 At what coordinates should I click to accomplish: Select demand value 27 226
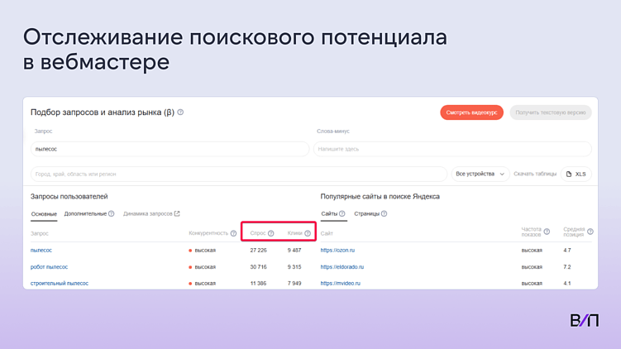[x=258, y=251]
